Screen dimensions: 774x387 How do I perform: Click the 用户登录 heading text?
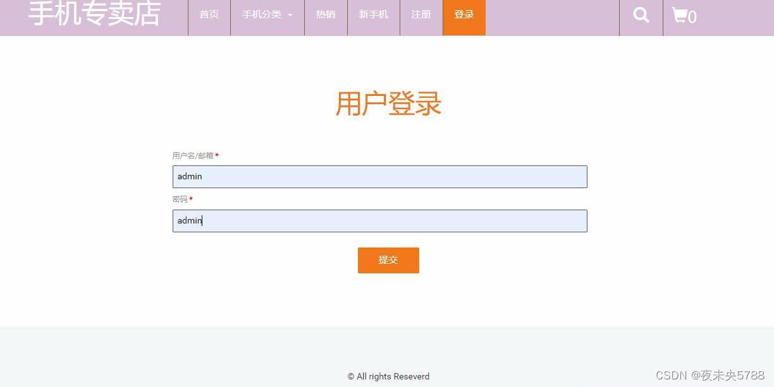(x=388, y=104)
